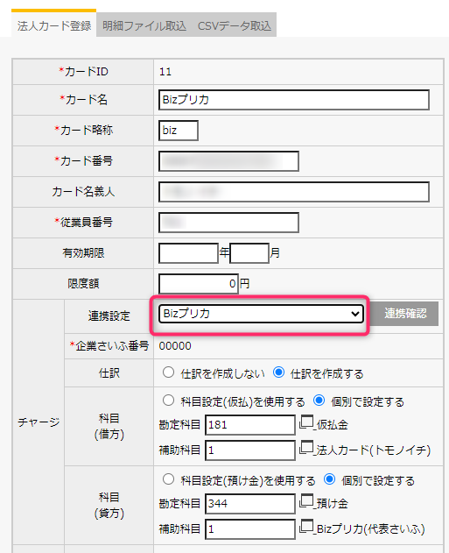449x553 pixels.
Task: Open lookup icon next to Bizプリカ(代表さいふ)
Action: tap(306, 527)
